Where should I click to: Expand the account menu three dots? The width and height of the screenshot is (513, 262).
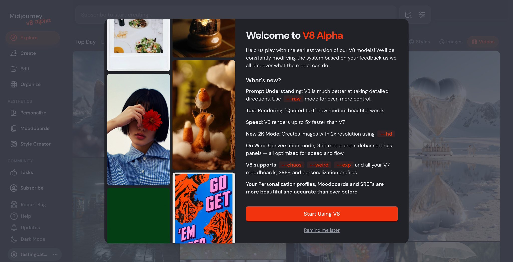pos(55,254)
